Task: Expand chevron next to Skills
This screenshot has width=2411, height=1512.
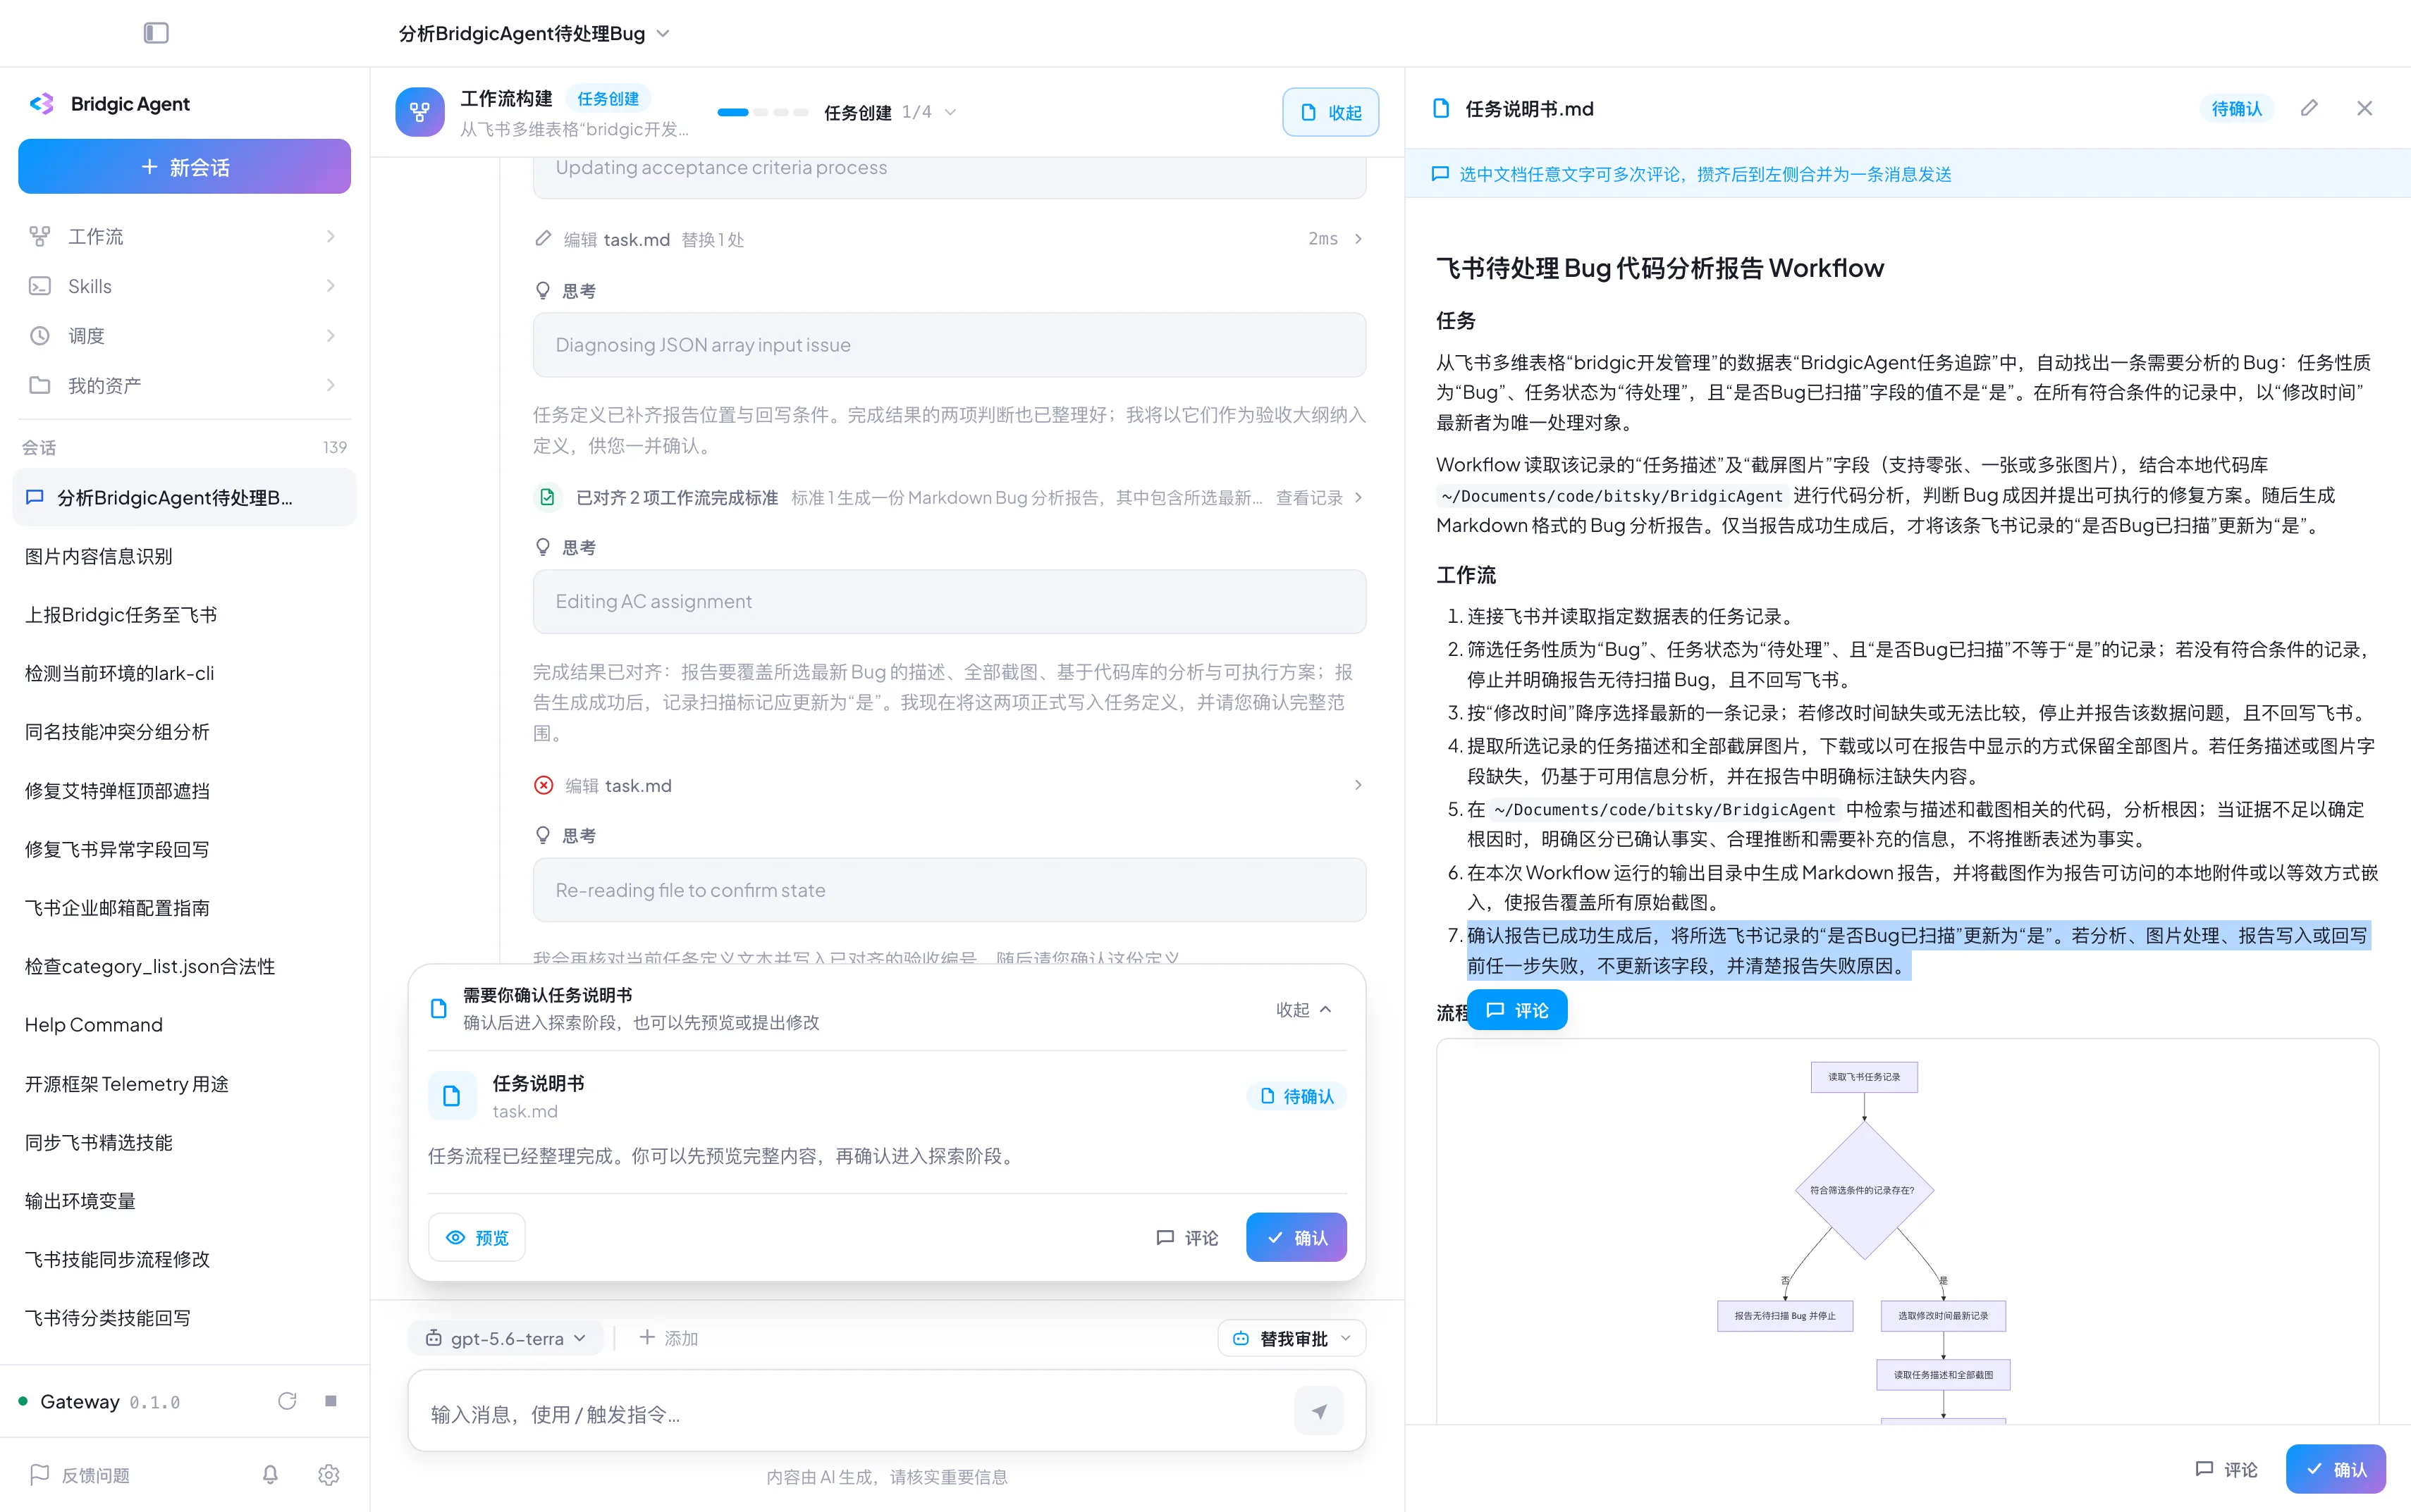Action: click(x=330, y=286)
